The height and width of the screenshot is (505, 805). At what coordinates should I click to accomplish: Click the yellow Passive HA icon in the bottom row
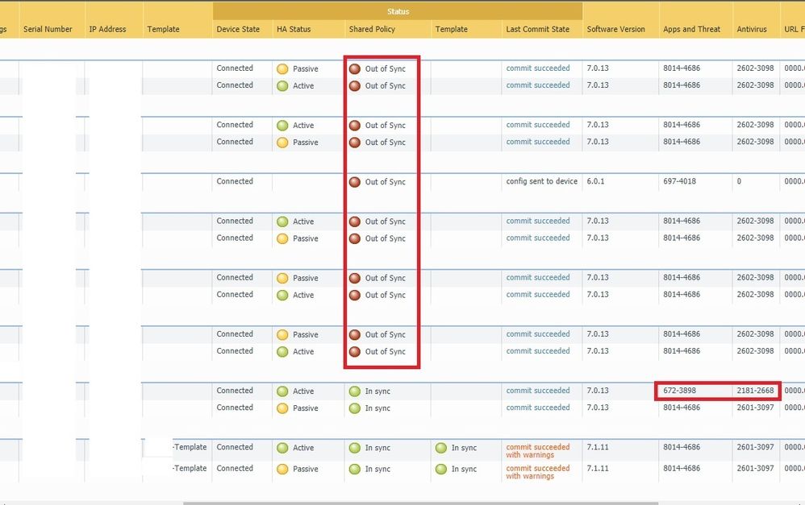click(282, 469)
